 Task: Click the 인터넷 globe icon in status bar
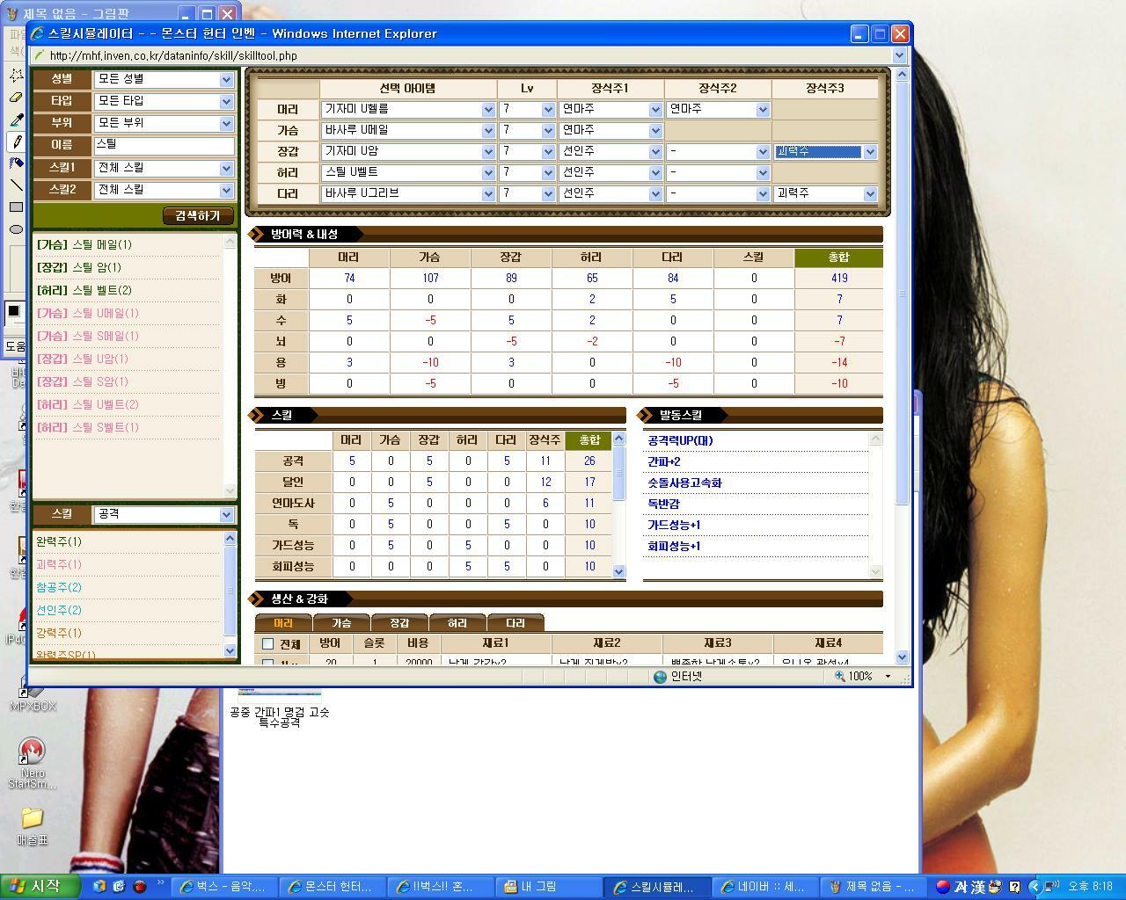pos(658,677)
